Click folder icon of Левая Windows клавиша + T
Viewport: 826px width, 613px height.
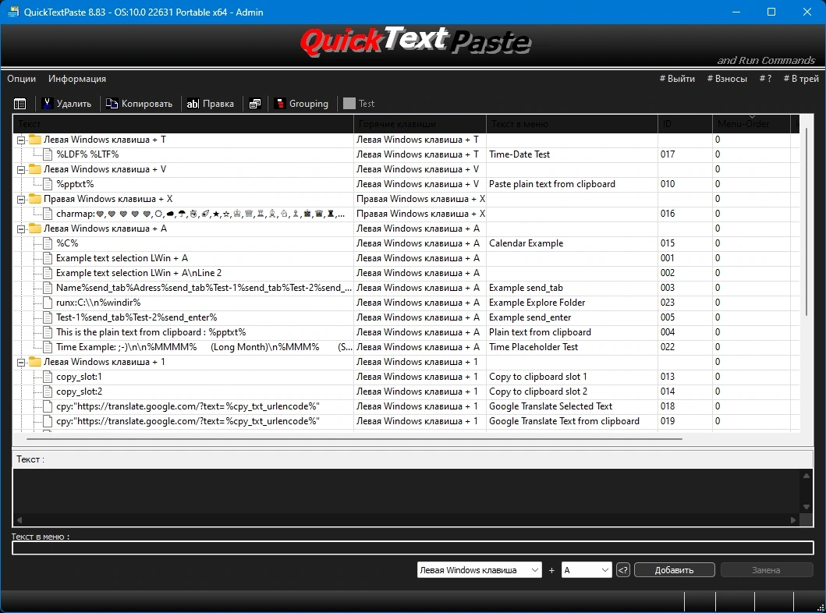[35, 140]
